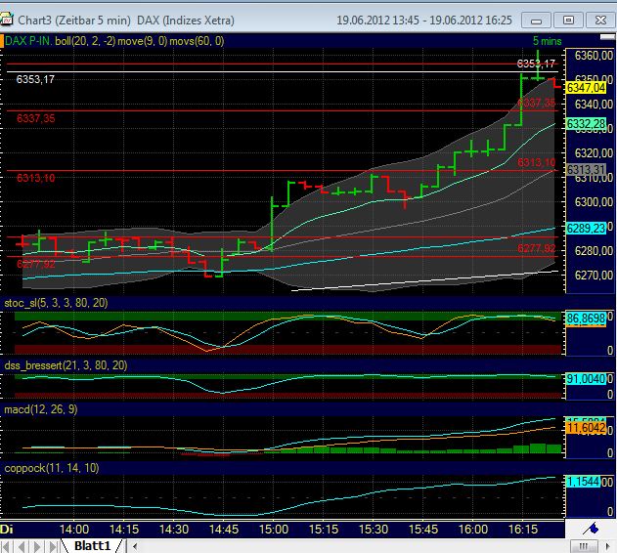Click the 14:45 time axis label

pyautogui.click(x=224, y=529)
